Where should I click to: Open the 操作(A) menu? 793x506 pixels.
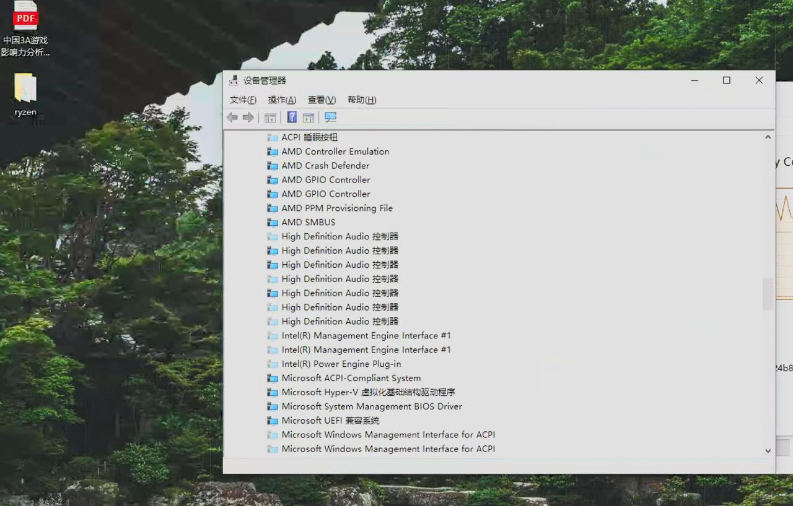tap(282, 100)
